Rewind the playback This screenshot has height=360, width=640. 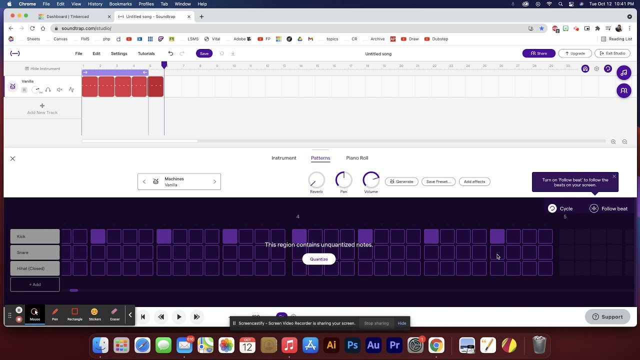[161, 316]
